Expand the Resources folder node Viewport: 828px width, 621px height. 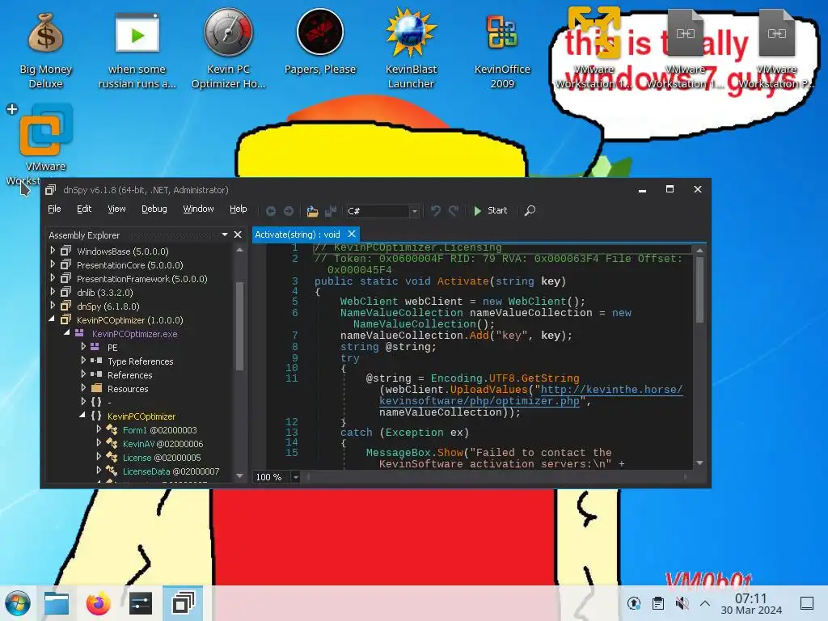(83, 387)
